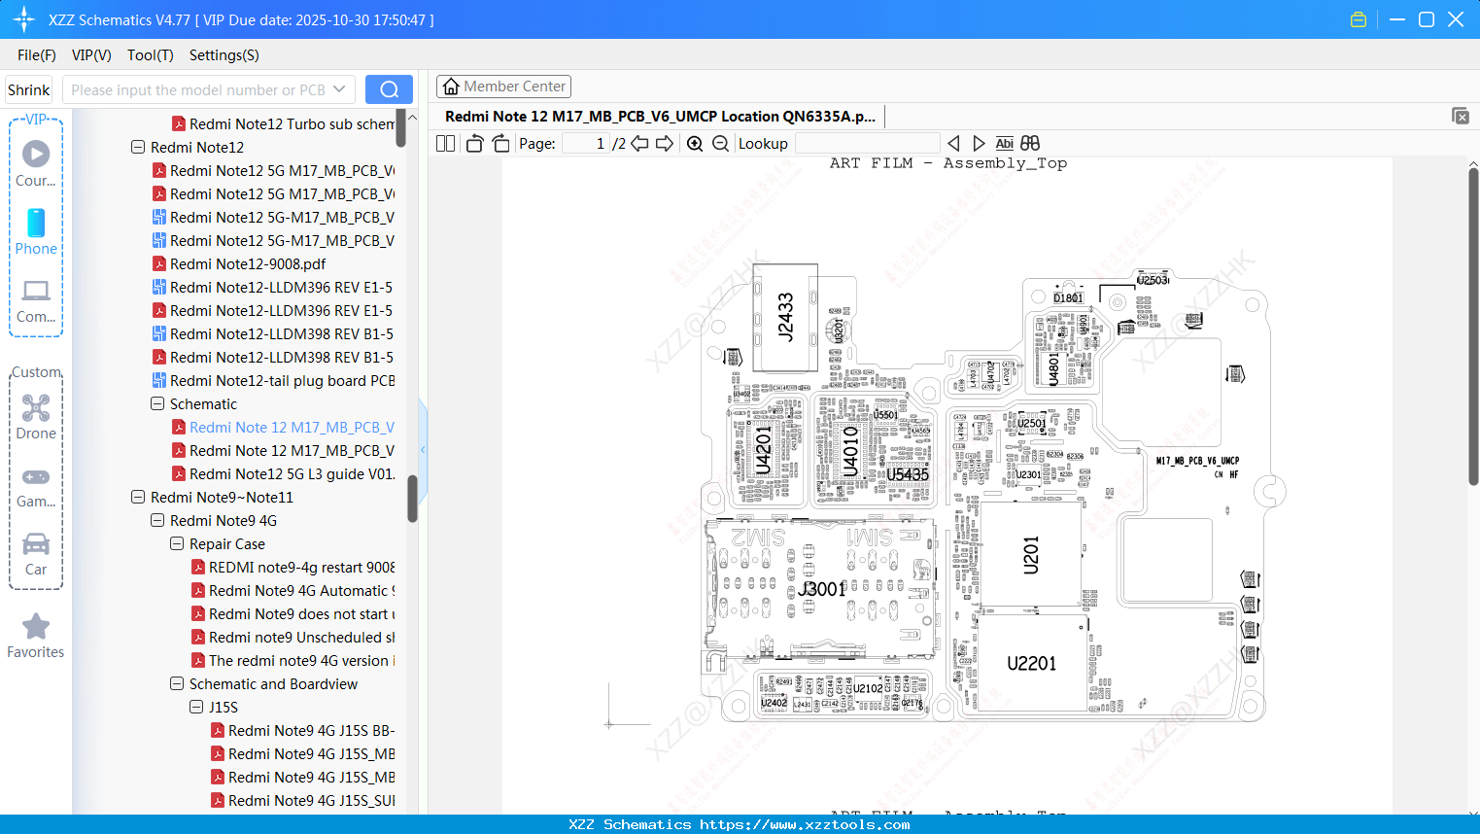Zoom out of the PDF view
This screenshot has width=1480, height=834.
[719, 143]
